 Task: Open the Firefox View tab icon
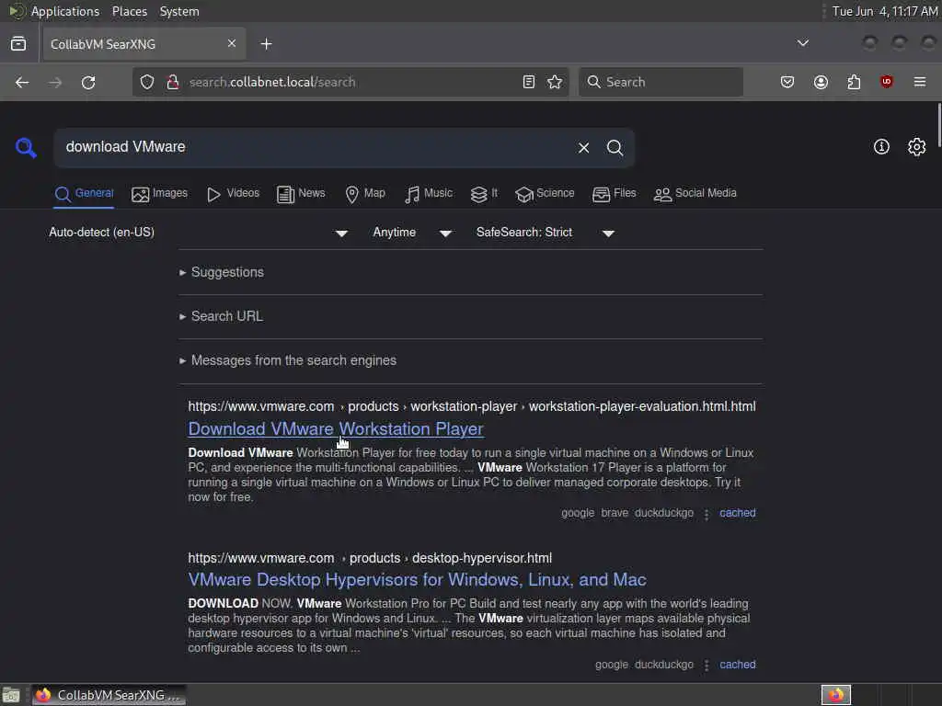pos(18,44)
